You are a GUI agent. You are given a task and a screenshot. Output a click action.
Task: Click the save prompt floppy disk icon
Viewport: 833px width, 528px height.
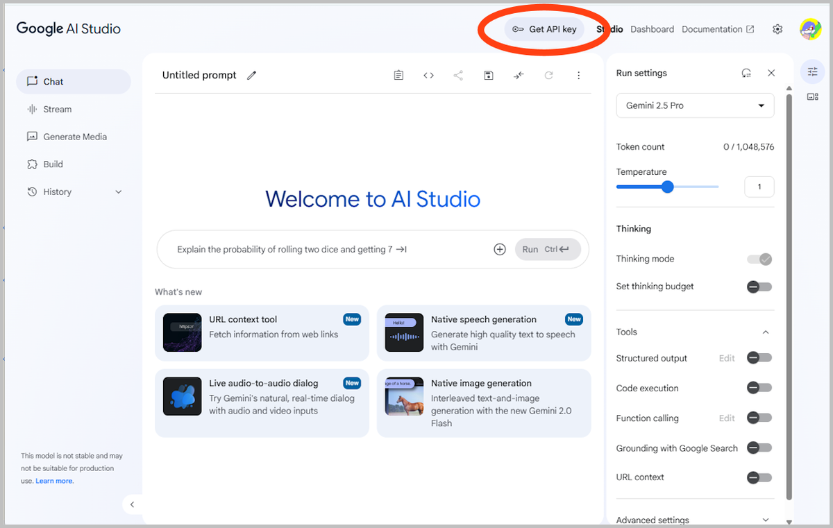pyautogui.click(x=489, y=75)
